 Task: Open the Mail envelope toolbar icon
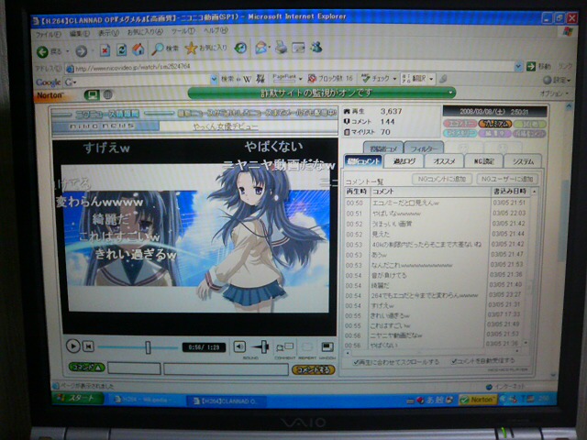tap(261, 48)
